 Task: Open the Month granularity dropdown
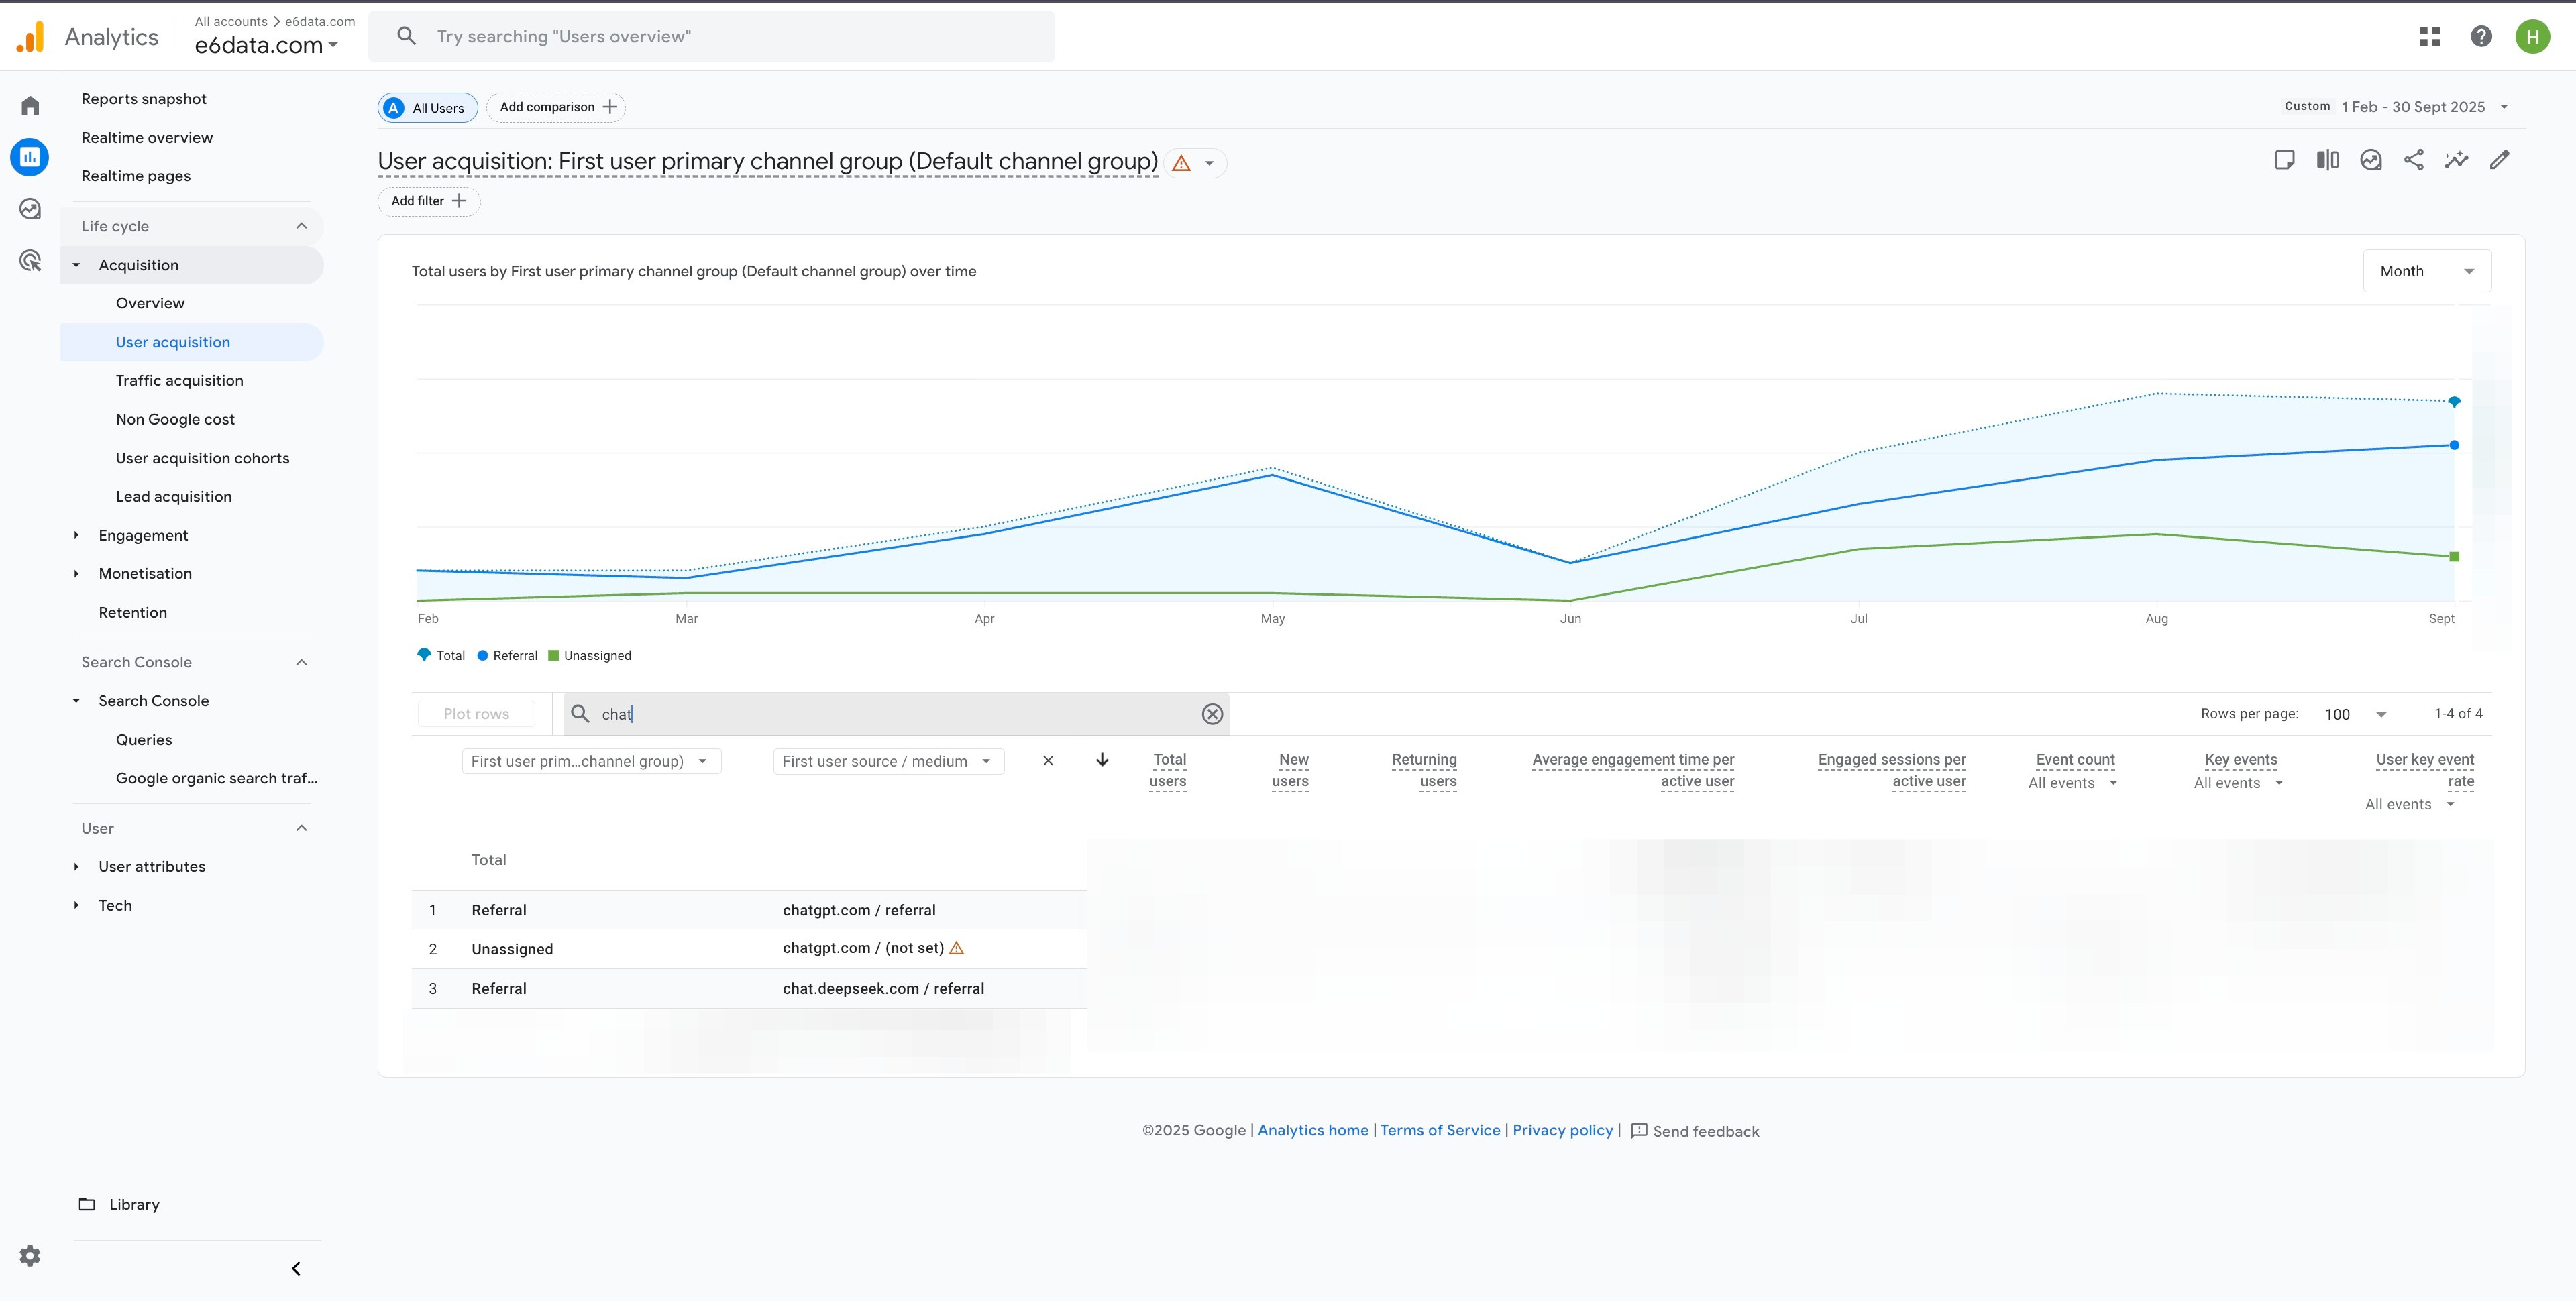2426,271
